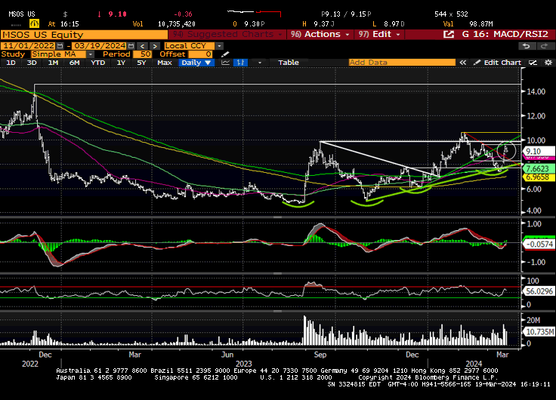
Task: Click the redo arrow button
Action: [544, 46]
